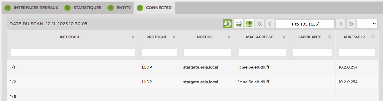Click the Fabricants column header

pyautogui.click(x=310, y=37)
